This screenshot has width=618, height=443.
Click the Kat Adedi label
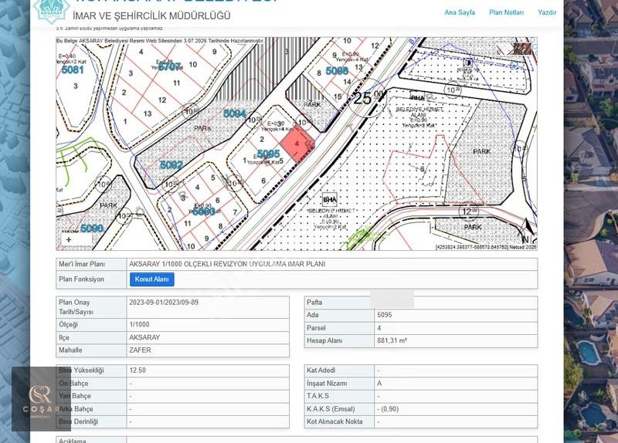click(321, 370)
